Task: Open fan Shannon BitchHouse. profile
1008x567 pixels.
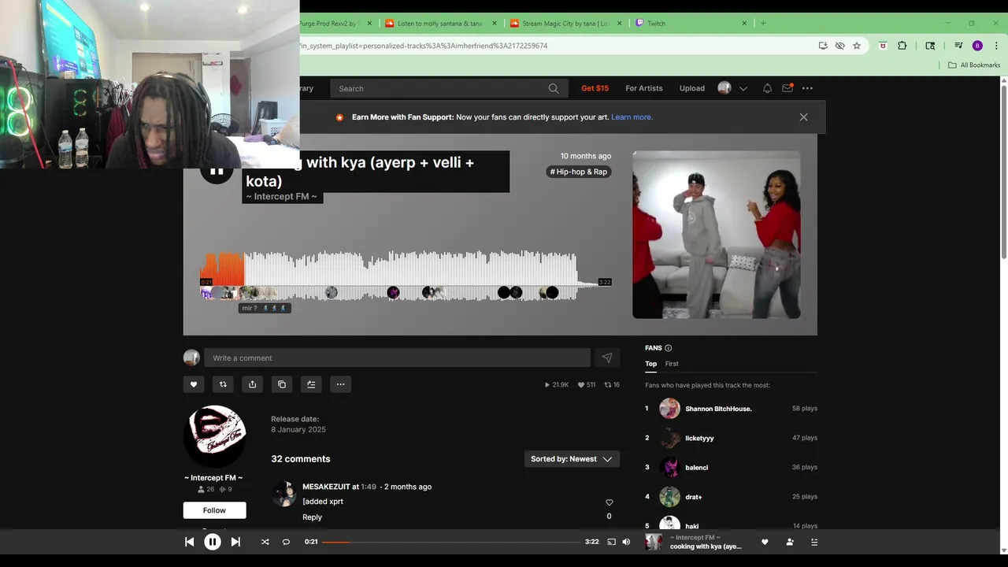Action: click(x=718, y=409)
